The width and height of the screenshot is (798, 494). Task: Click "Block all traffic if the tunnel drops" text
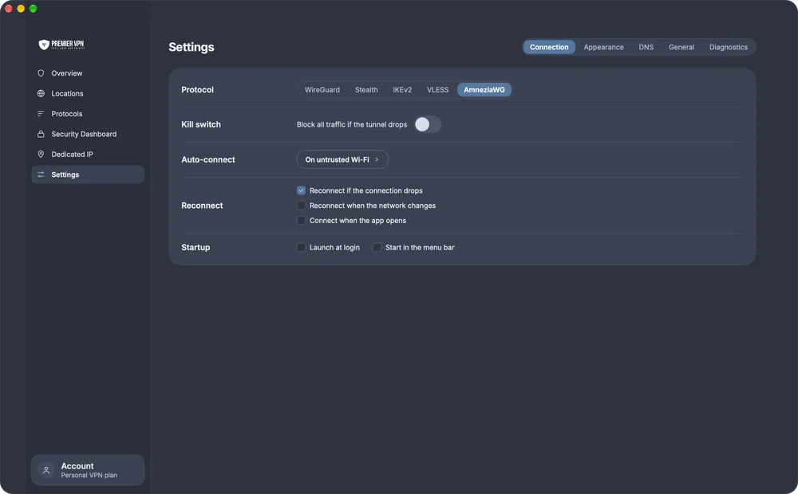click(352, 124)
